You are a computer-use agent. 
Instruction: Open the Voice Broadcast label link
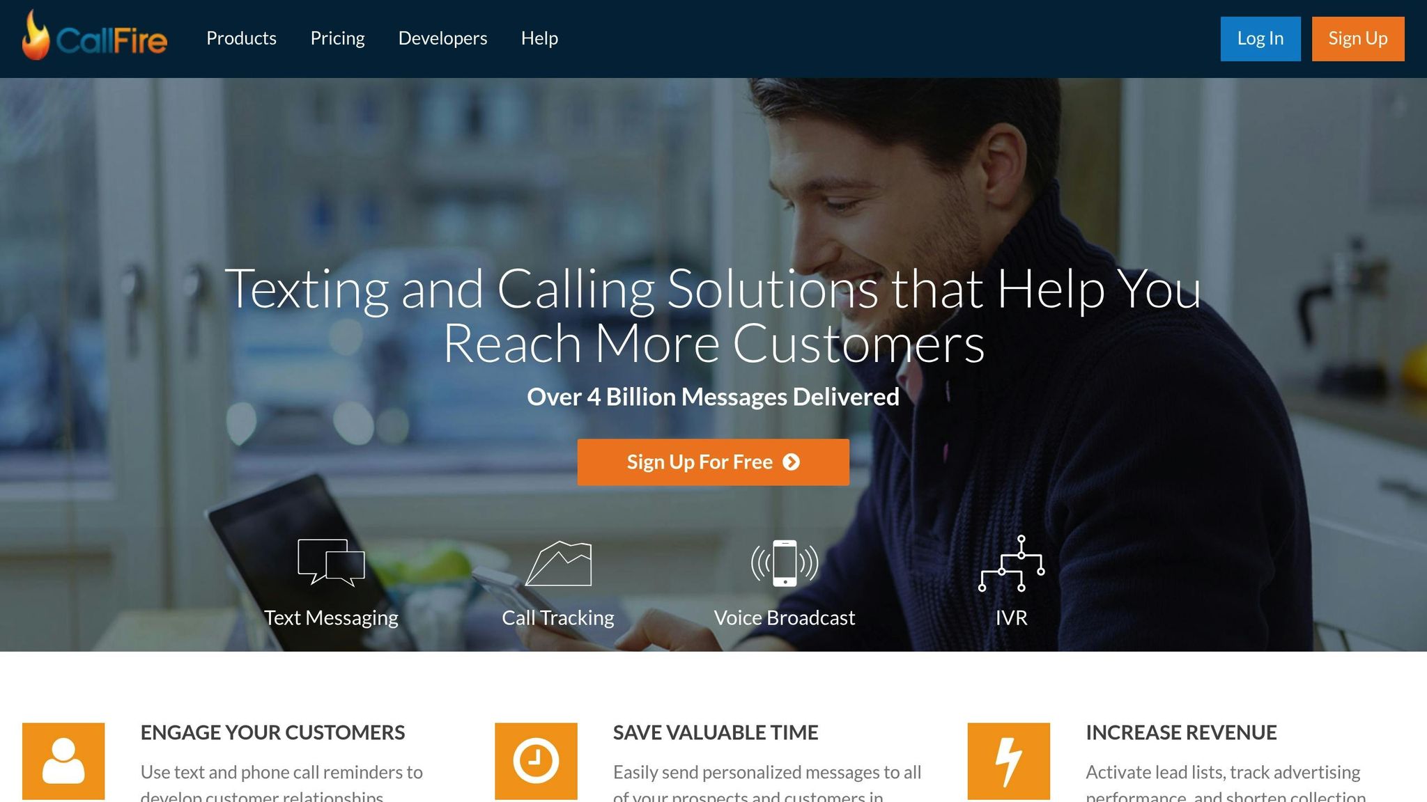tap(784, 618)
